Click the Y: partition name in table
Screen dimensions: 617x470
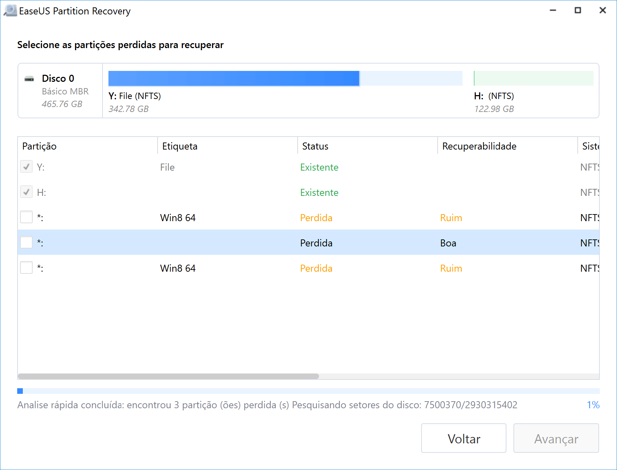coord(41,167)
